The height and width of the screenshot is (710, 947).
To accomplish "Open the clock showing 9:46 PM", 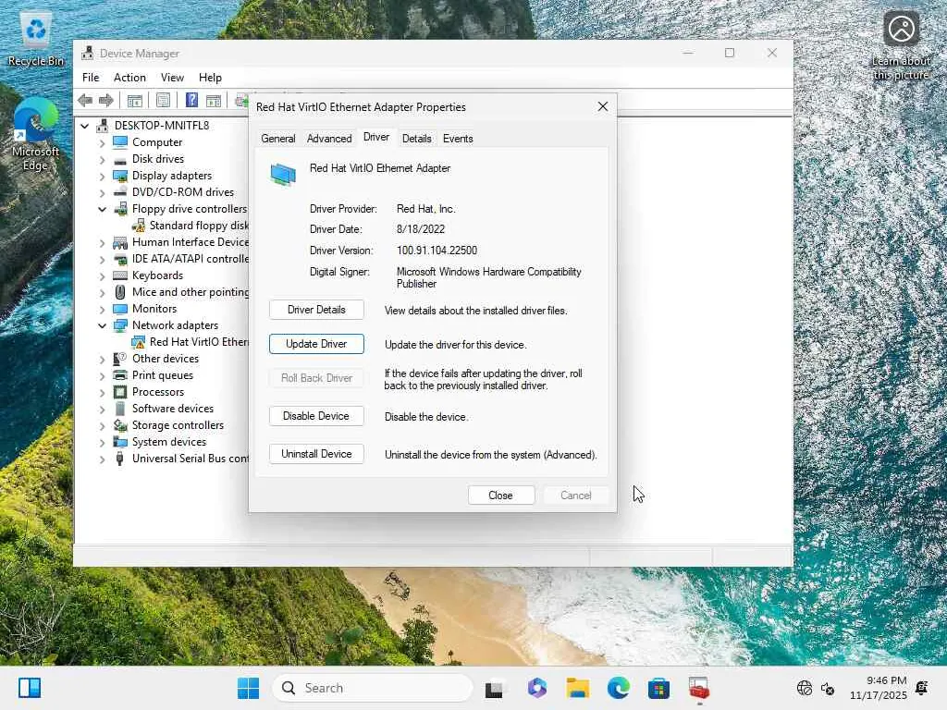I will pyautogui.click(x=879, y=688).
